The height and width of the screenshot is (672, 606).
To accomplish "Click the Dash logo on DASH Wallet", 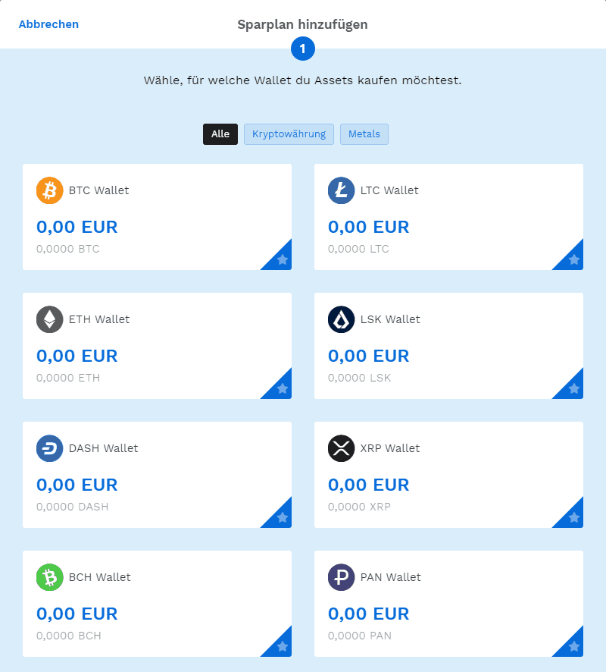I will [x=49, y=448].
